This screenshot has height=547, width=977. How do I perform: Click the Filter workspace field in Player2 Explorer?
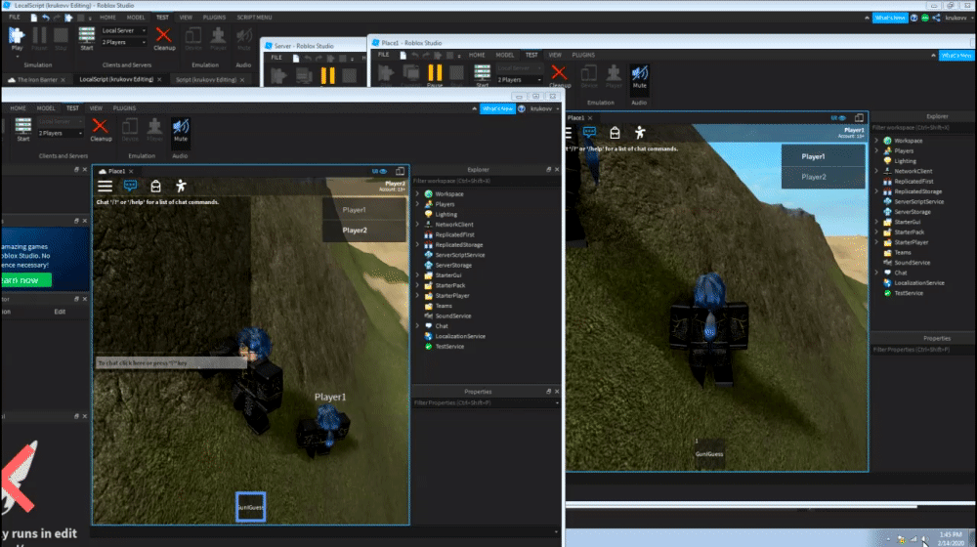[485, 181]
